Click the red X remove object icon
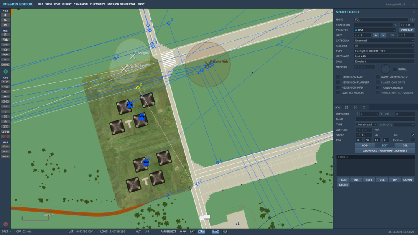Image resolution: width=418 pixels, height=235 pixels. (x=5, y=137)
